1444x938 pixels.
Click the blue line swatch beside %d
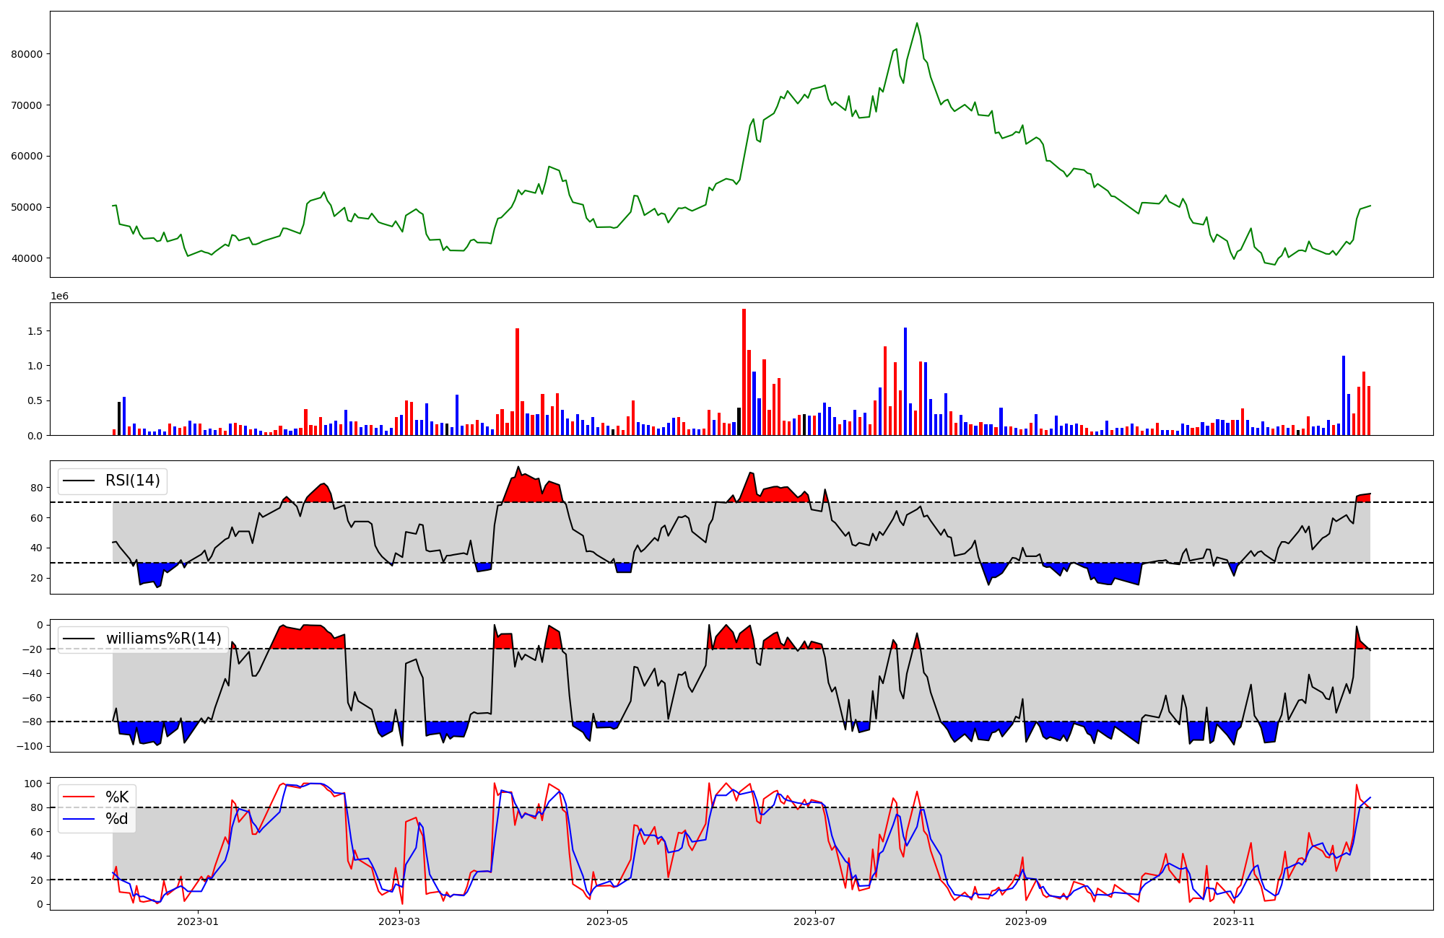click(79, 819)
